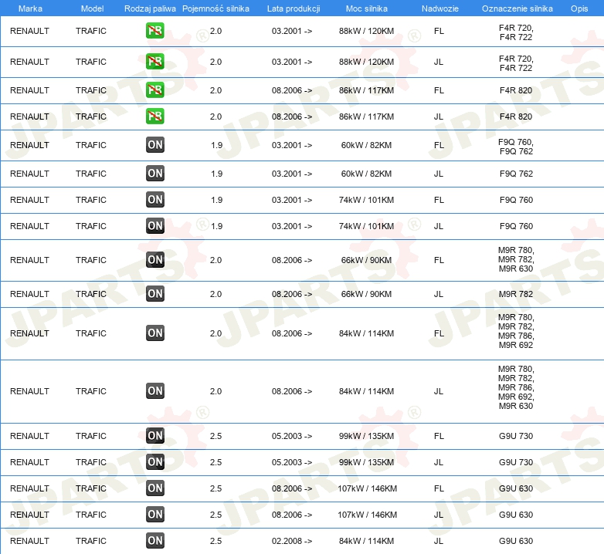Click the Nadwozie column header

coord(439,8)
